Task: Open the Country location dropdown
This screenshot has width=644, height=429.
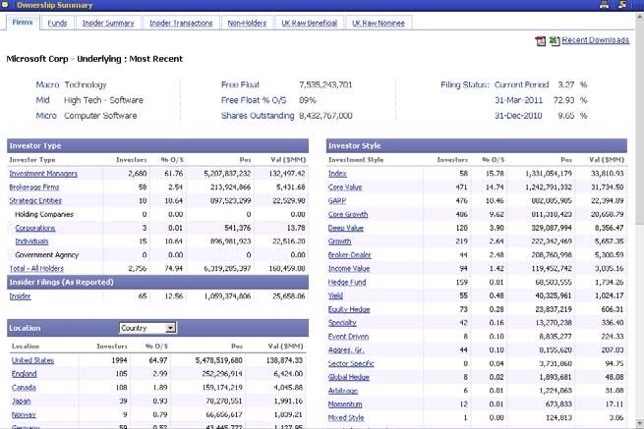Action: click(147, 328)
